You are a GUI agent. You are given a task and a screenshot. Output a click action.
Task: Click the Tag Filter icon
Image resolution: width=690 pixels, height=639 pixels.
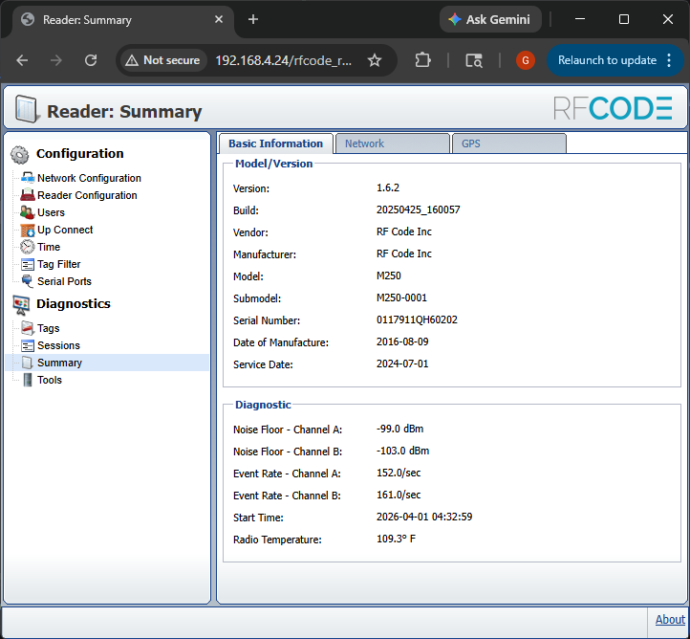pos(27,264)
